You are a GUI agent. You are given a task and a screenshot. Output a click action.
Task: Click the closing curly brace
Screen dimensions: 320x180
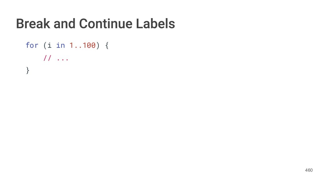click(28, 71)
